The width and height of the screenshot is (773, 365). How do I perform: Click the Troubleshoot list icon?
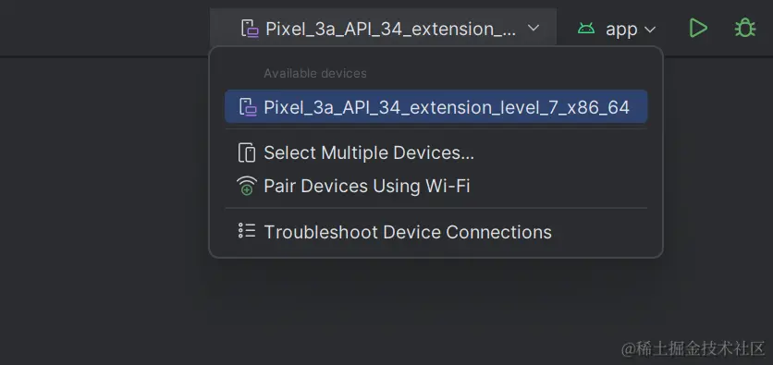point(247,230)
